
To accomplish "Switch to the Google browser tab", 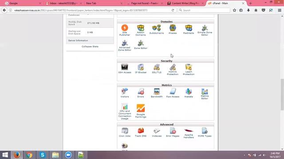I will [23, 3].
